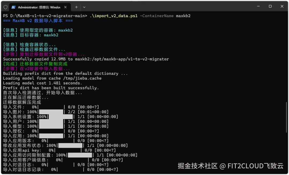Click the PowerShell icon on the tab
289x175 pixels.
pyautogui.click(x=13, y=7)
